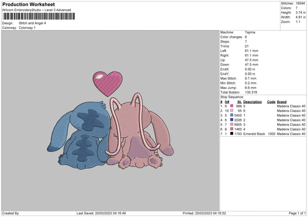This screenshot has width=308, height=217.
Task: Click stitch count '1460' in stop 6
Action: 238,129
